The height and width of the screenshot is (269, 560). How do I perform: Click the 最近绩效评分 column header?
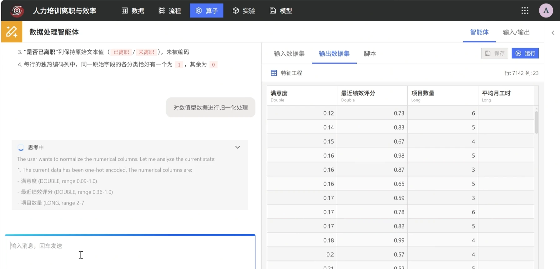[x=372, y=96]
